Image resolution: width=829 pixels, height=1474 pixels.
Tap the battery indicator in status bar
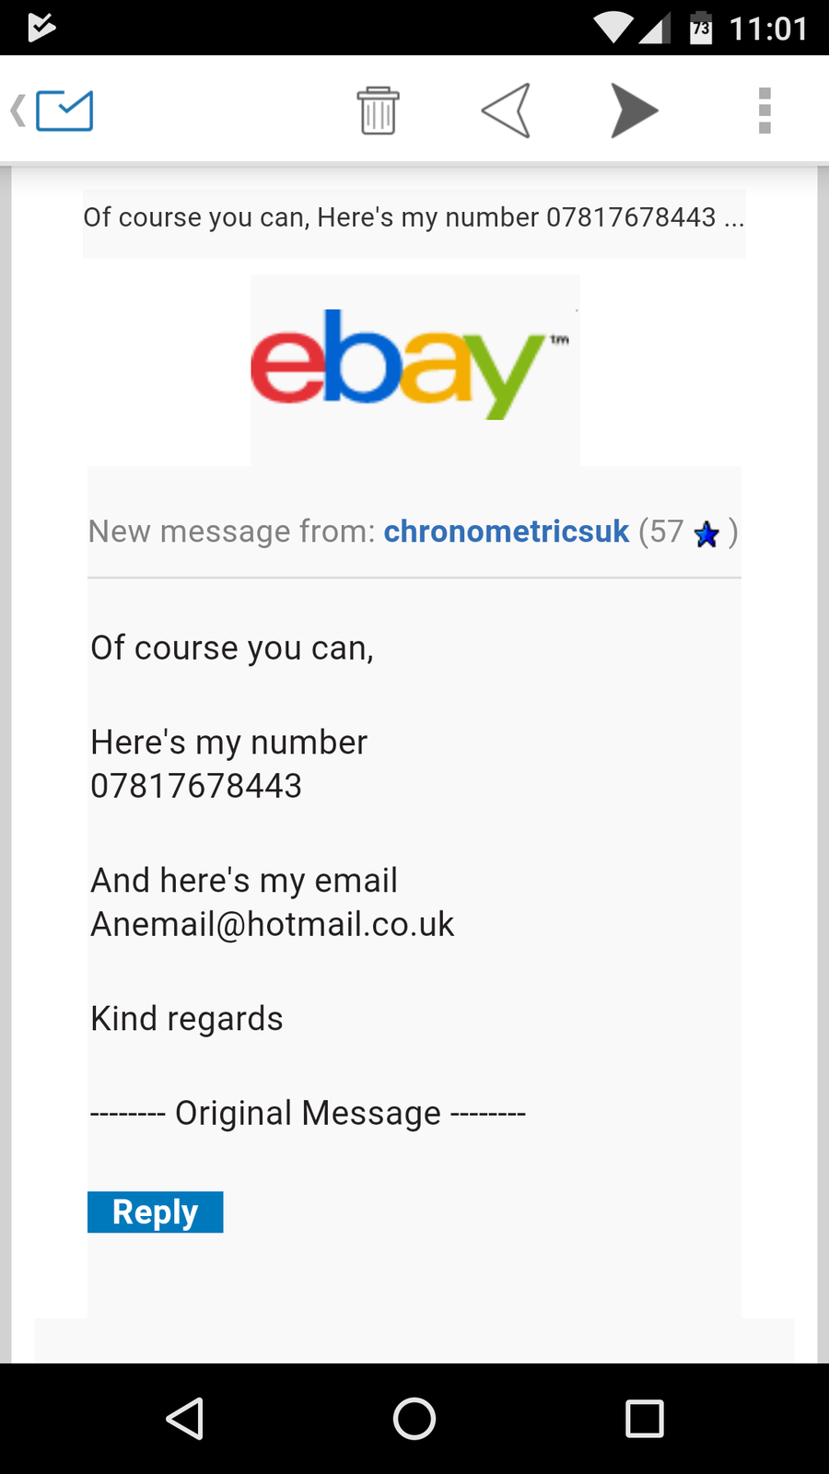(701, 28)
